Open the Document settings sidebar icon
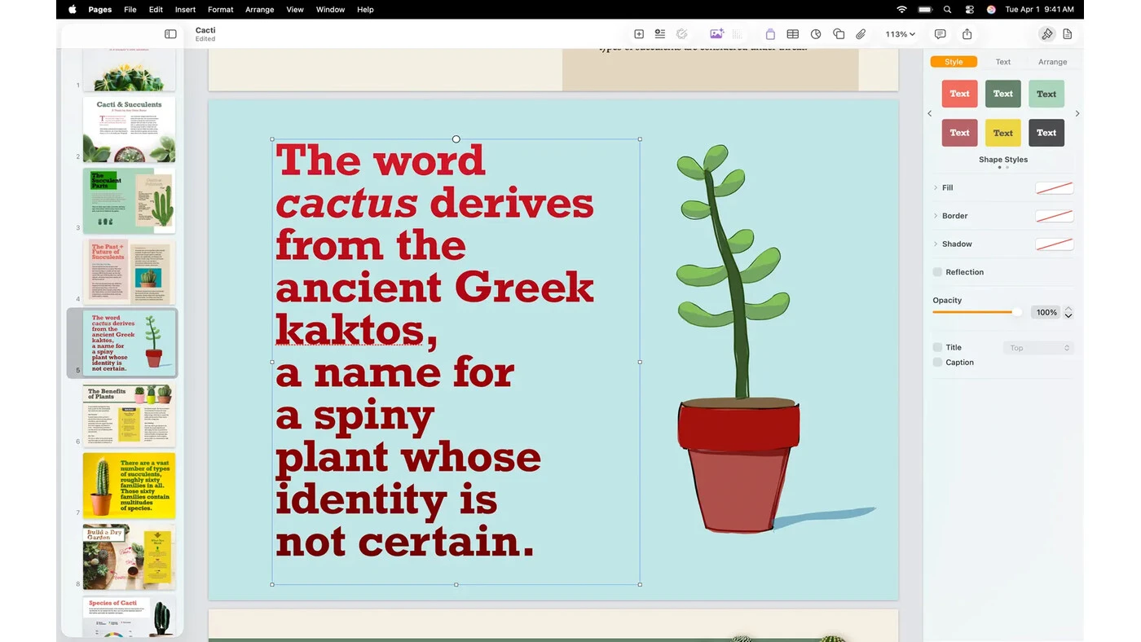Viewport: 1141px width, 642px height. 1068,34
